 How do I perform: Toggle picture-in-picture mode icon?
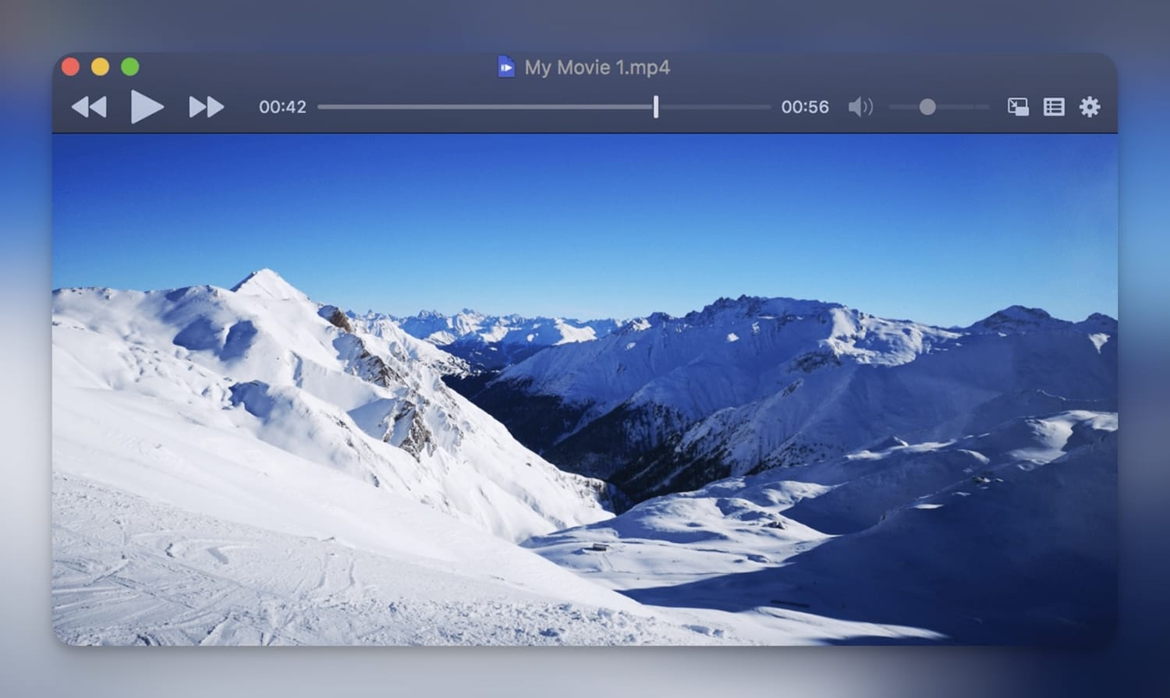click(1018, 107)
